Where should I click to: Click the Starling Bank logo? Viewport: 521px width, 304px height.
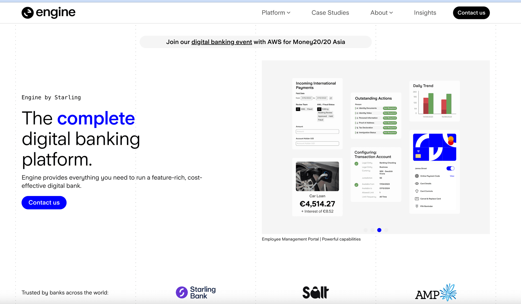[x=196, y=292]
